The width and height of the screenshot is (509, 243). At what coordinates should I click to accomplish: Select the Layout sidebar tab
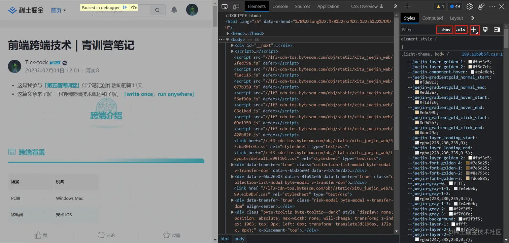(x=456, y=18)
